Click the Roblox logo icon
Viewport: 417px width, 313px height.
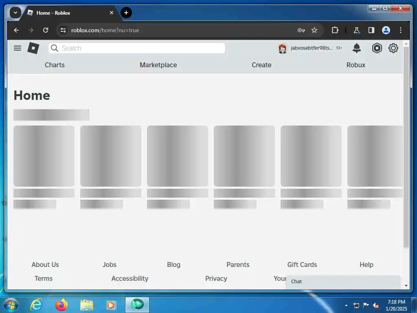[33, 48]
